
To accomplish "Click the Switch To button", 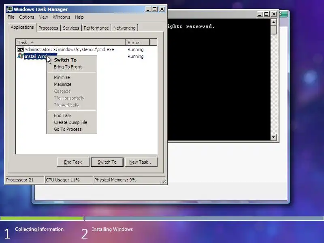I will [107, 162].
